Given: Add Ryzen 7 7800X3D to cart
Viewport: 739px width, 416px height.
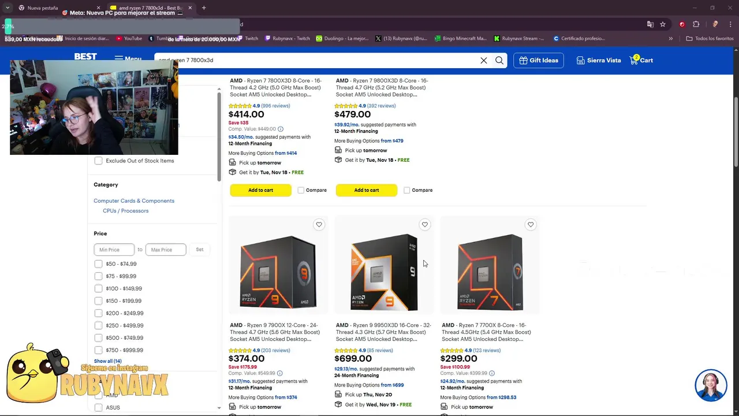Looking at the screenshot, I should [x=260, y=190].
